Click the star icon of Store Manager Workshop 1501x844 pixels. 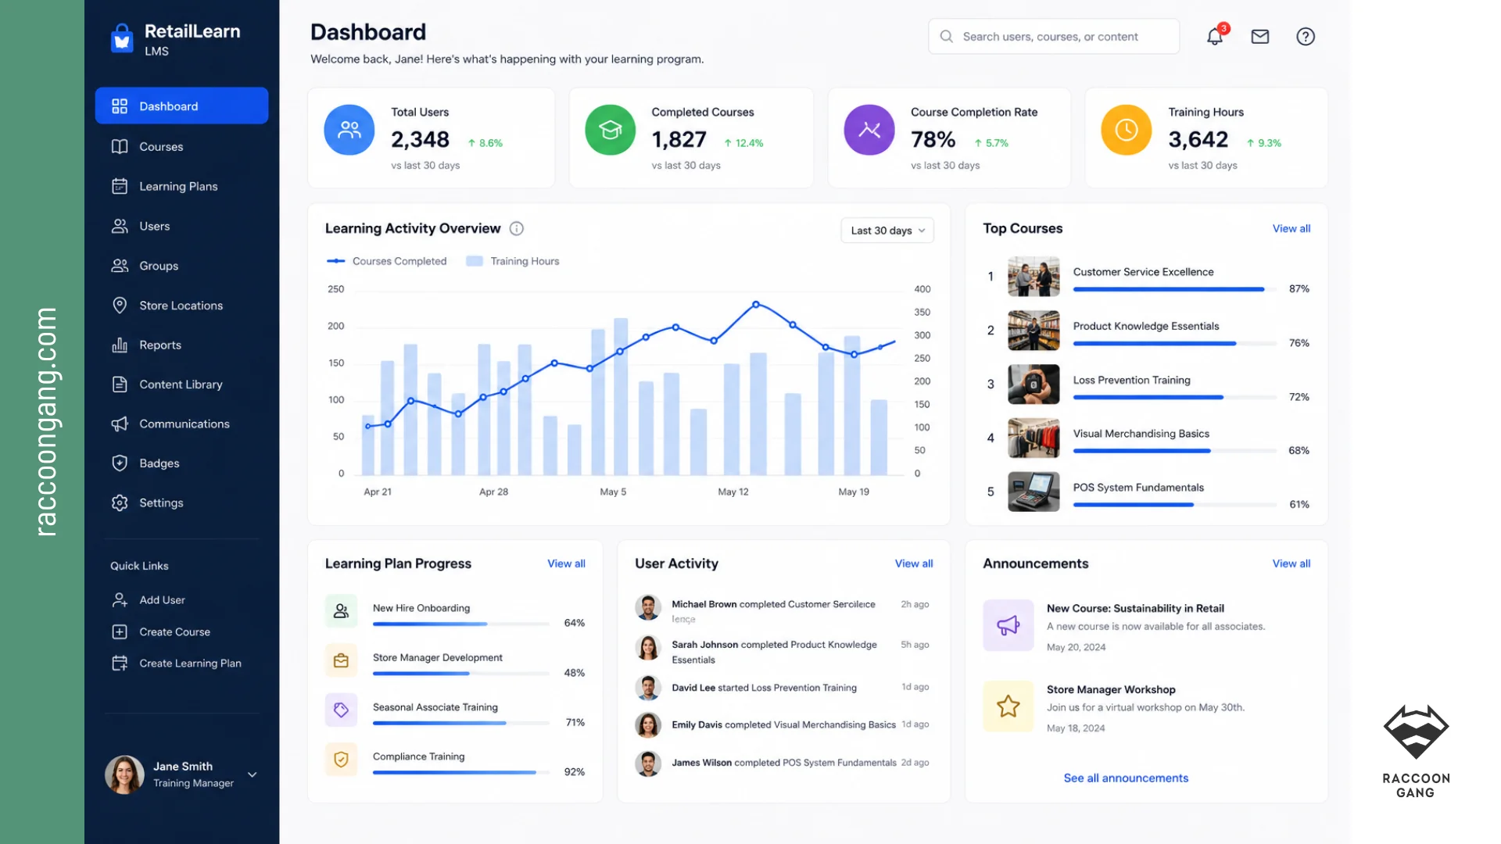(x=1008, y=706)
